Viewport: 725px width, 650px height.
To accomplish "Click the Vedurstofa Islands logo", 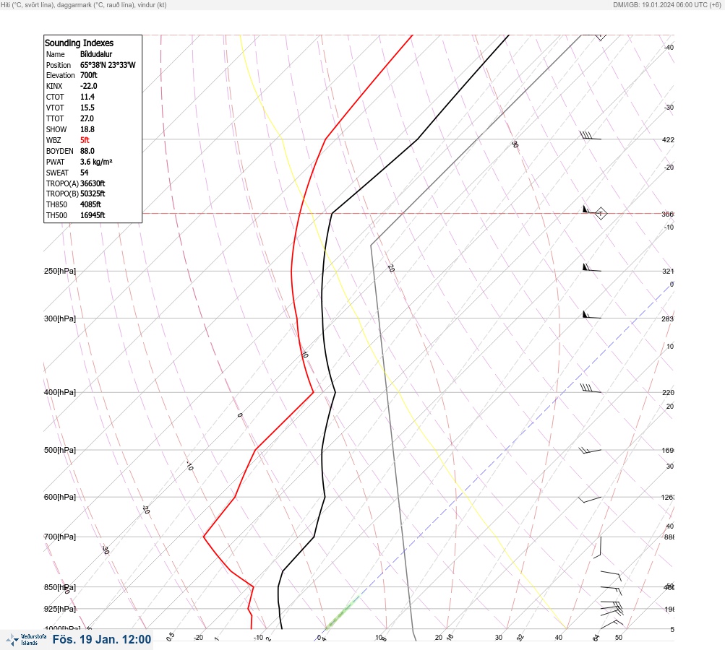I will coord(26,640).
